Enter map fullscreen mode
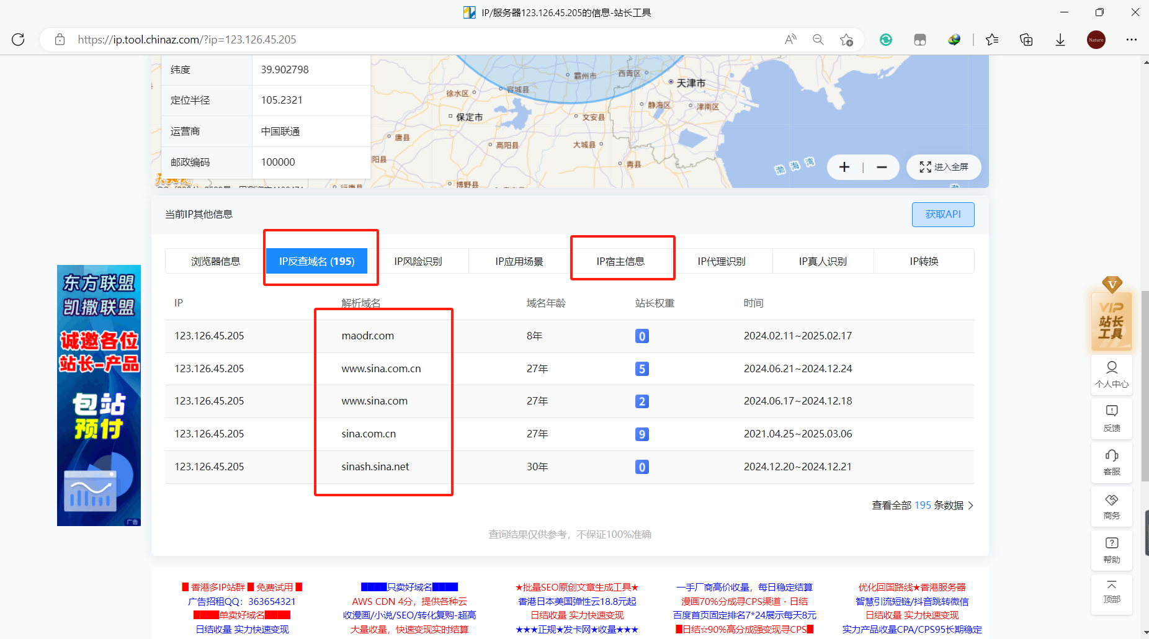This screenshot has width=1149, height=639. 944,167
